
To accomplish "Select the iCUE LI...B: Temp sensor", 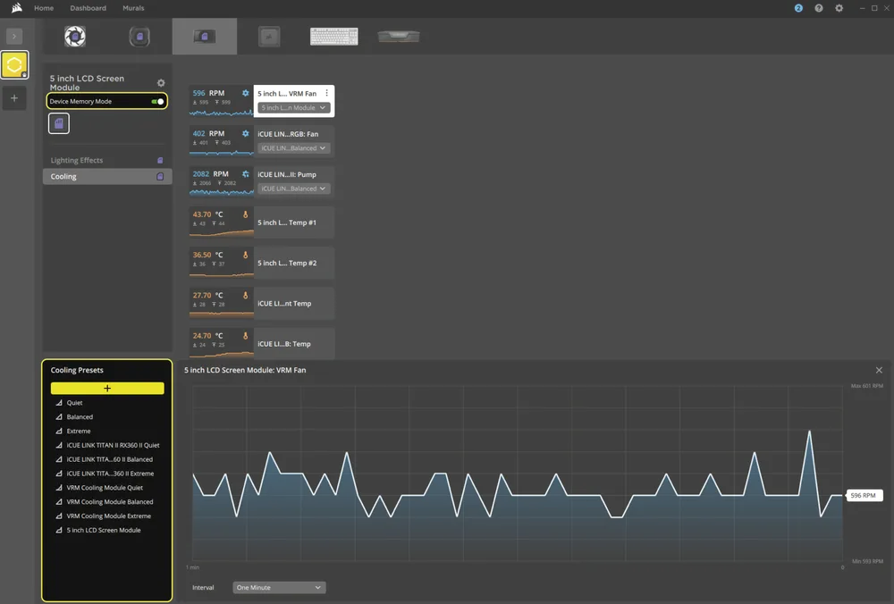I will pyautogui.click(x=293, y=344).
